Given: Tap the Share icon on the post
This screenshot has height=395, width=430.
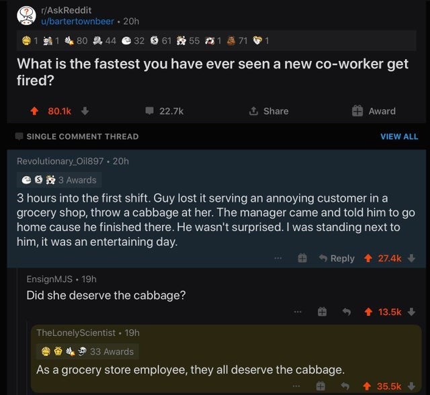Looking at the screenshot, I should pos(255,111).
